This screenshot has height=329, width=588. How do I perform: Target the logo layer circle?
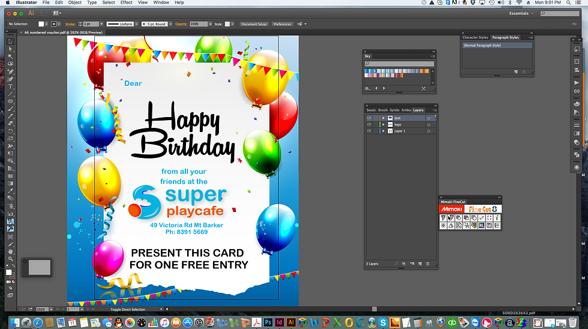pos(428,124)
